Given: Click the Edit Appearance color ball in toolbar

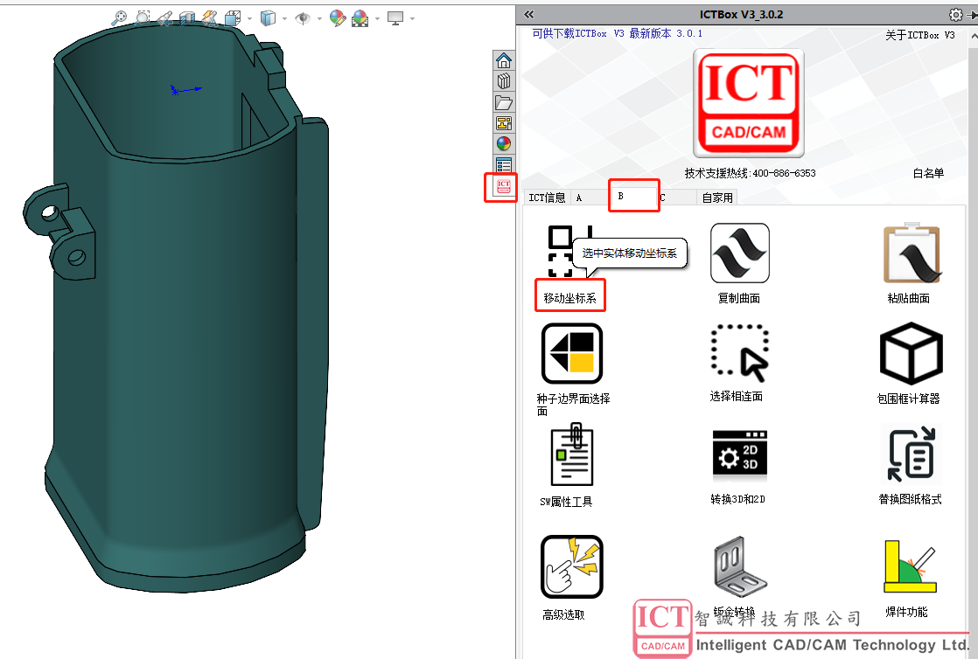Looking at the screenshot, I should (x=338, y=18).
